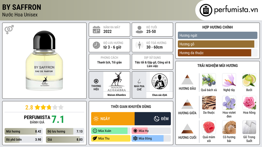Click the perfumista.vn bottle logo icon

pyautogui.click(x=206, y=10)
